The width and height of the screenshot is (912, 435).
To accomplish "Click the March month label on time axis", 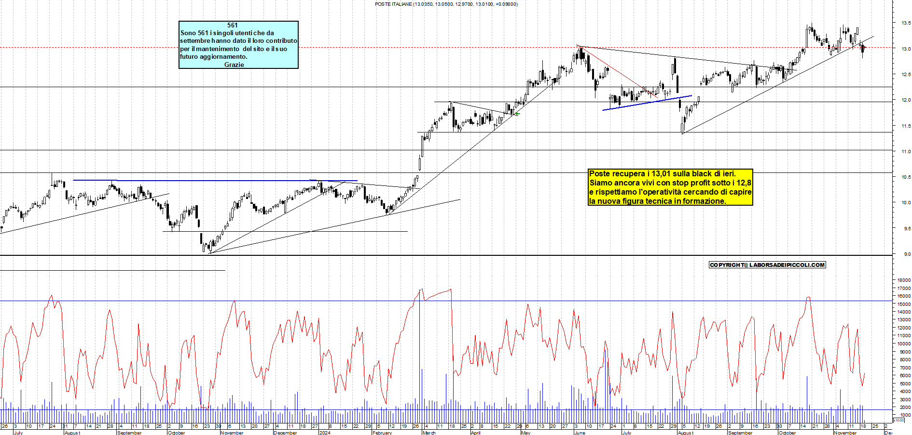I will coord(429,433).
